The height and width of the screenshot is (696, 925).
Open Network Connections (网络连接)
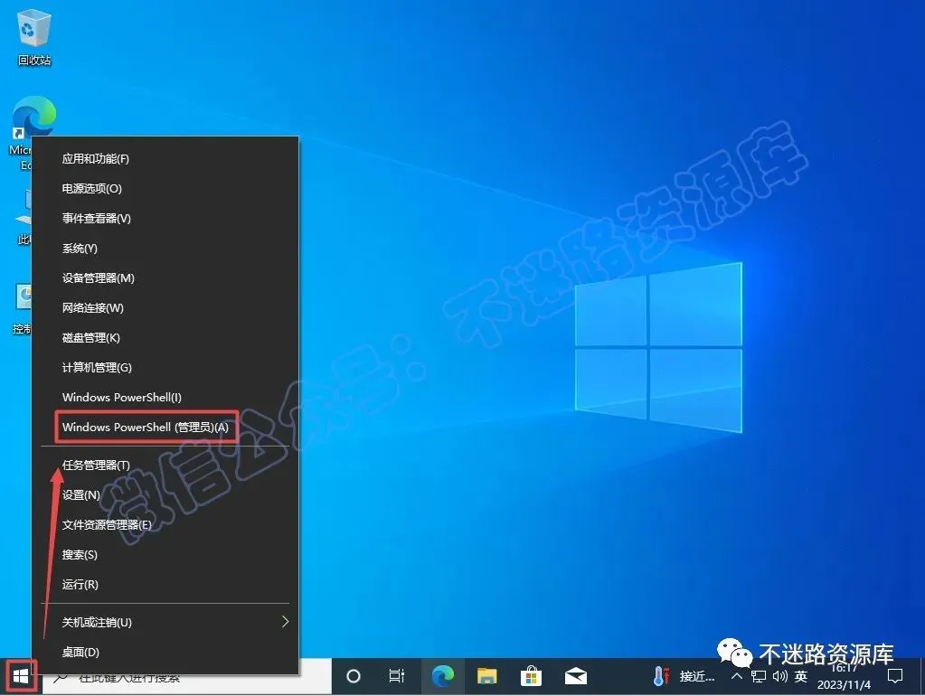point(165,308)
